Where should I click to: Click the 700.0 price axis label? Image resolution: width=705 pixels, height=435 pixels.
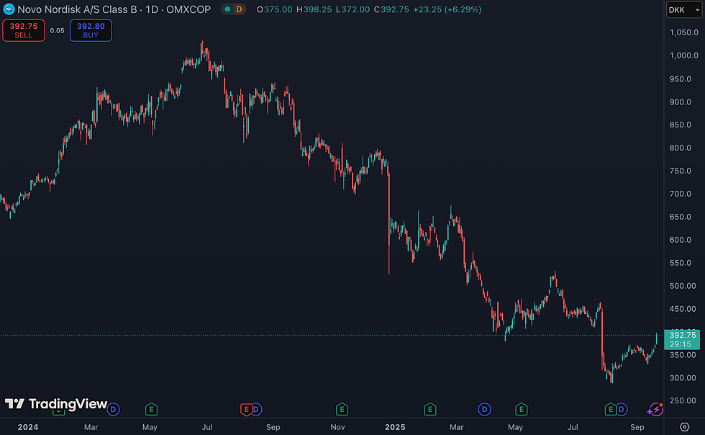click(x=681, y=194)
